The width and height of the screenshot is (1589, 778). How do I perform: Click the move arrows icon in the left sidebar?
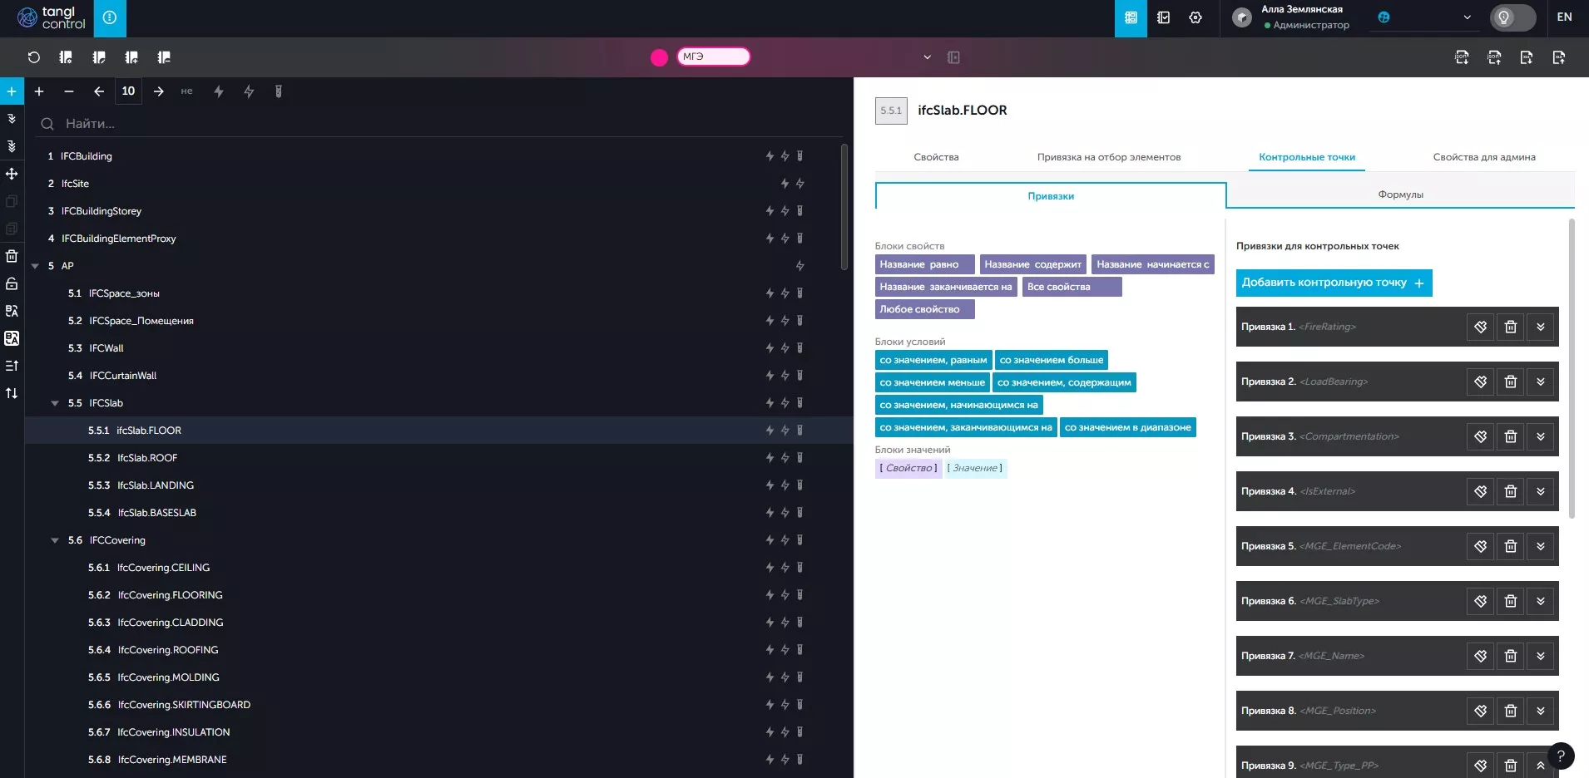pyautogui.click(x=12, y=174)
